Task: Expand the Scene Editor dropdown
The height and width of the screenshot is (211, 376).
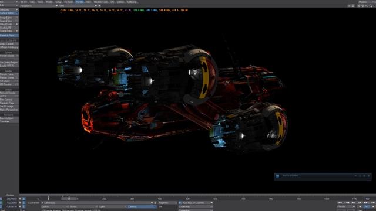Action: [9, 31]
